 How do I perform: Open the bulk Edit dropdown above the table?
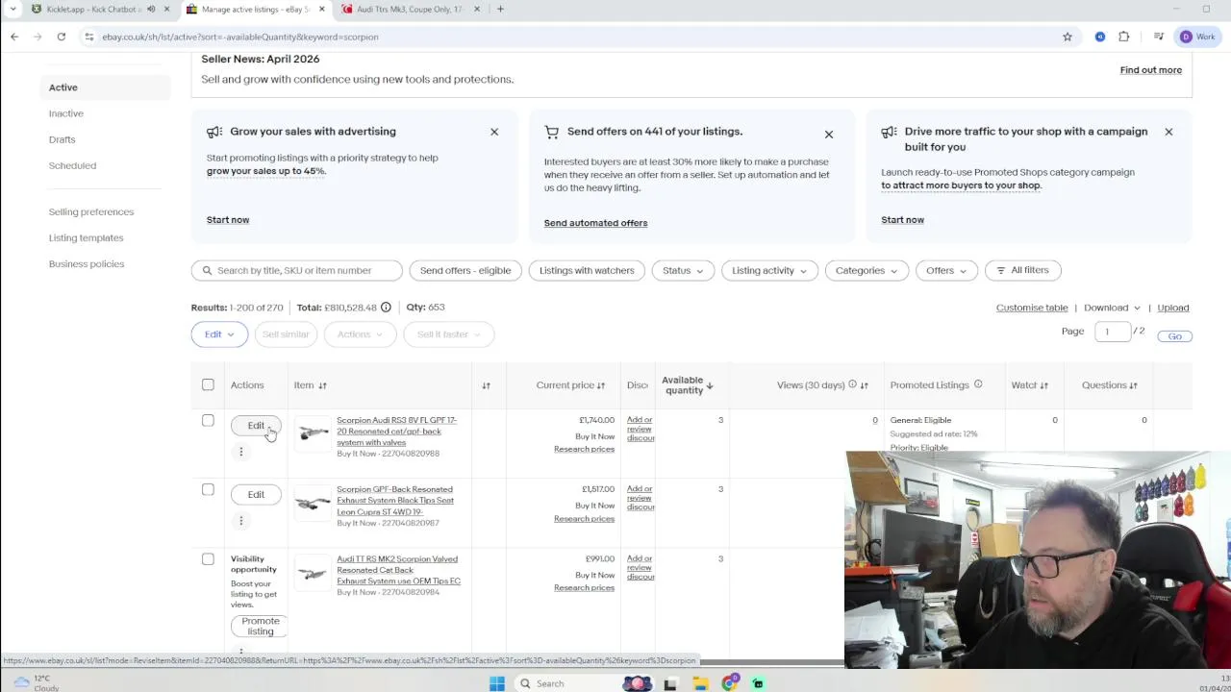pos(219,334)
